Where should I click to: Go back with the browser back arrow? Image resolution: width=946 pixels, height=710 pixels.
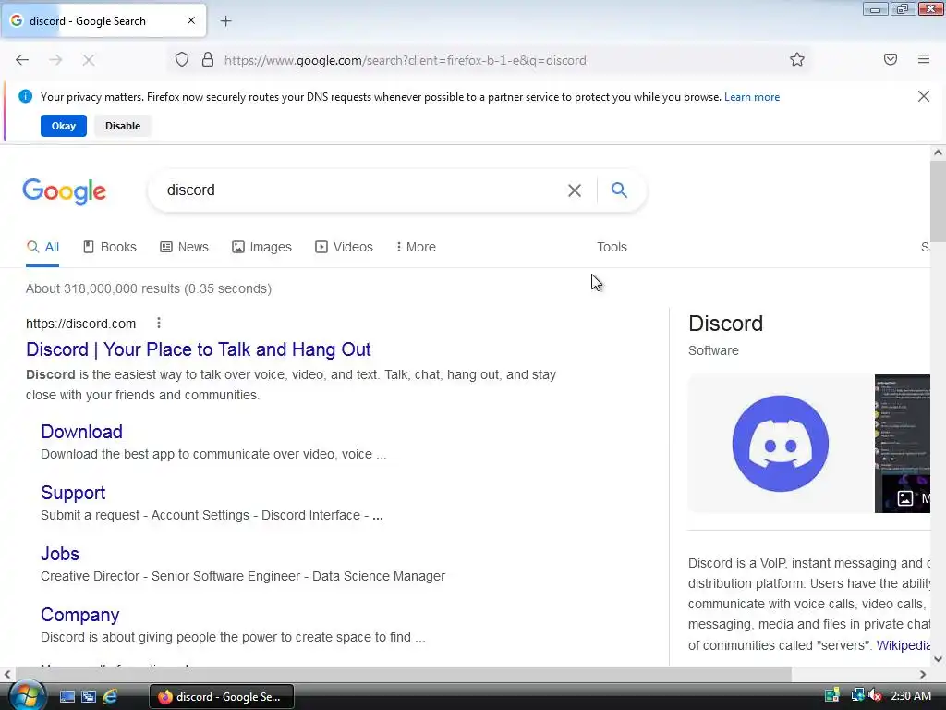[x=22, y=60]
